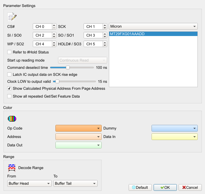Open the Start up reading mode dropdown
The image size is (205, 194).
point(82,60)
